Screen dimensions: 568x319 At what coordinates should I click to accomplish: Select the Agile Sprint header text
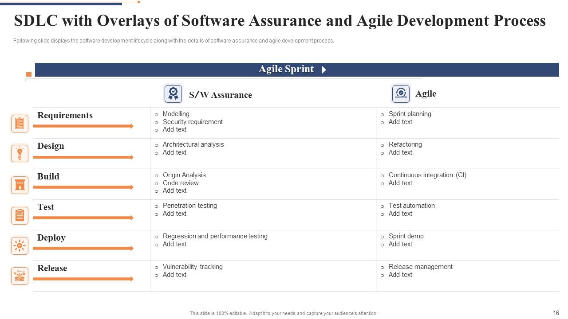(x=286, y=69)
